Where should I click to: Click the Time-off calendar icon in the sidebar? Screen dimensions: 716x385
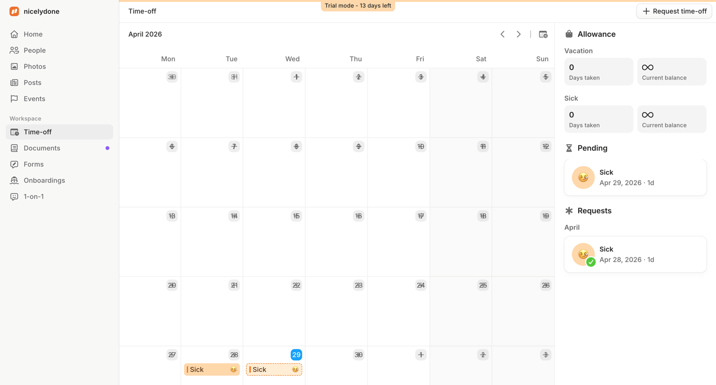point(14,132)
